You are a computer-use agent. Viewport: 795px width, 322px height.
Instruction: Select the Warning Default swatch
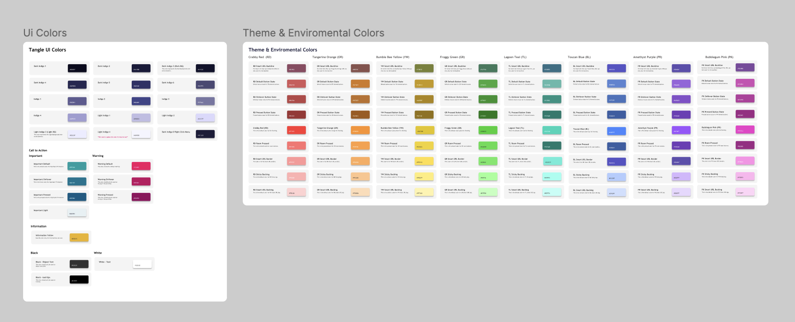coord(141,166)
